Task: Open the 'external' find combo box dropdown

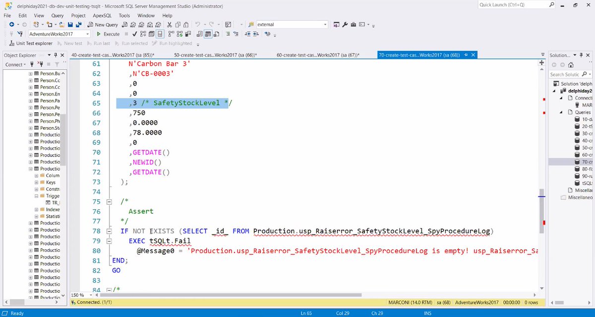Action: coord(325,24)
